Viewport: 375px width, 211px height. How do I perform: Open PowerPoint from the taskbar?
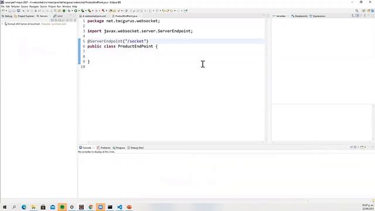(x=129, y=207)
